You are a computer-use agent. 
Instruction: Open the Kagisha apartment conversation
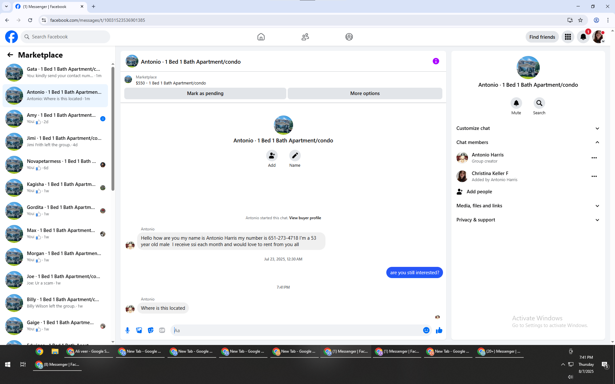(x=55, y=188)
